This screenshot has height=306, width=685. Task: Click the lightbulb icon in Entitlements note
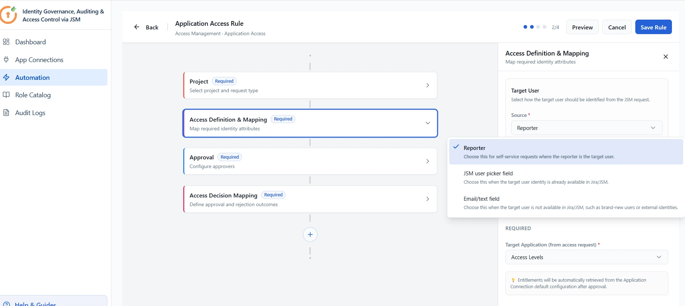(513, 280)
